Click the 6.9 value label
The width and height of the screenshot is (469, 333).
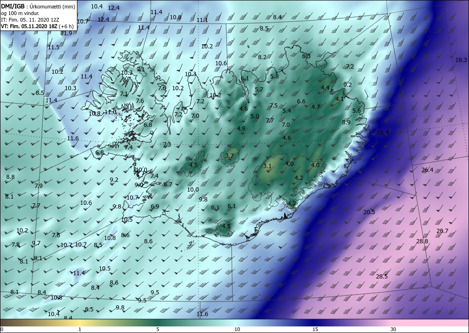coord(155,206)
